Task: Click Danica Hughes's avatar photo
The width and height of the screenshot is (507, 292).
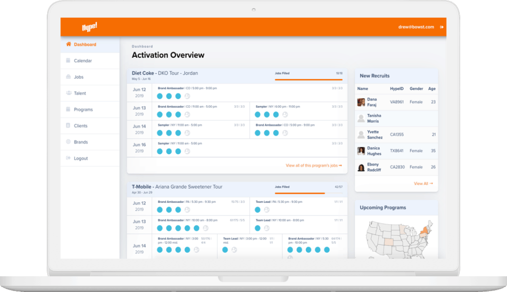Action: pos(361,151)
